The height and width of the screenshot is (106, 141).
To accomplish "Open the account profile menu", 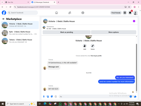I will (135, 13).
